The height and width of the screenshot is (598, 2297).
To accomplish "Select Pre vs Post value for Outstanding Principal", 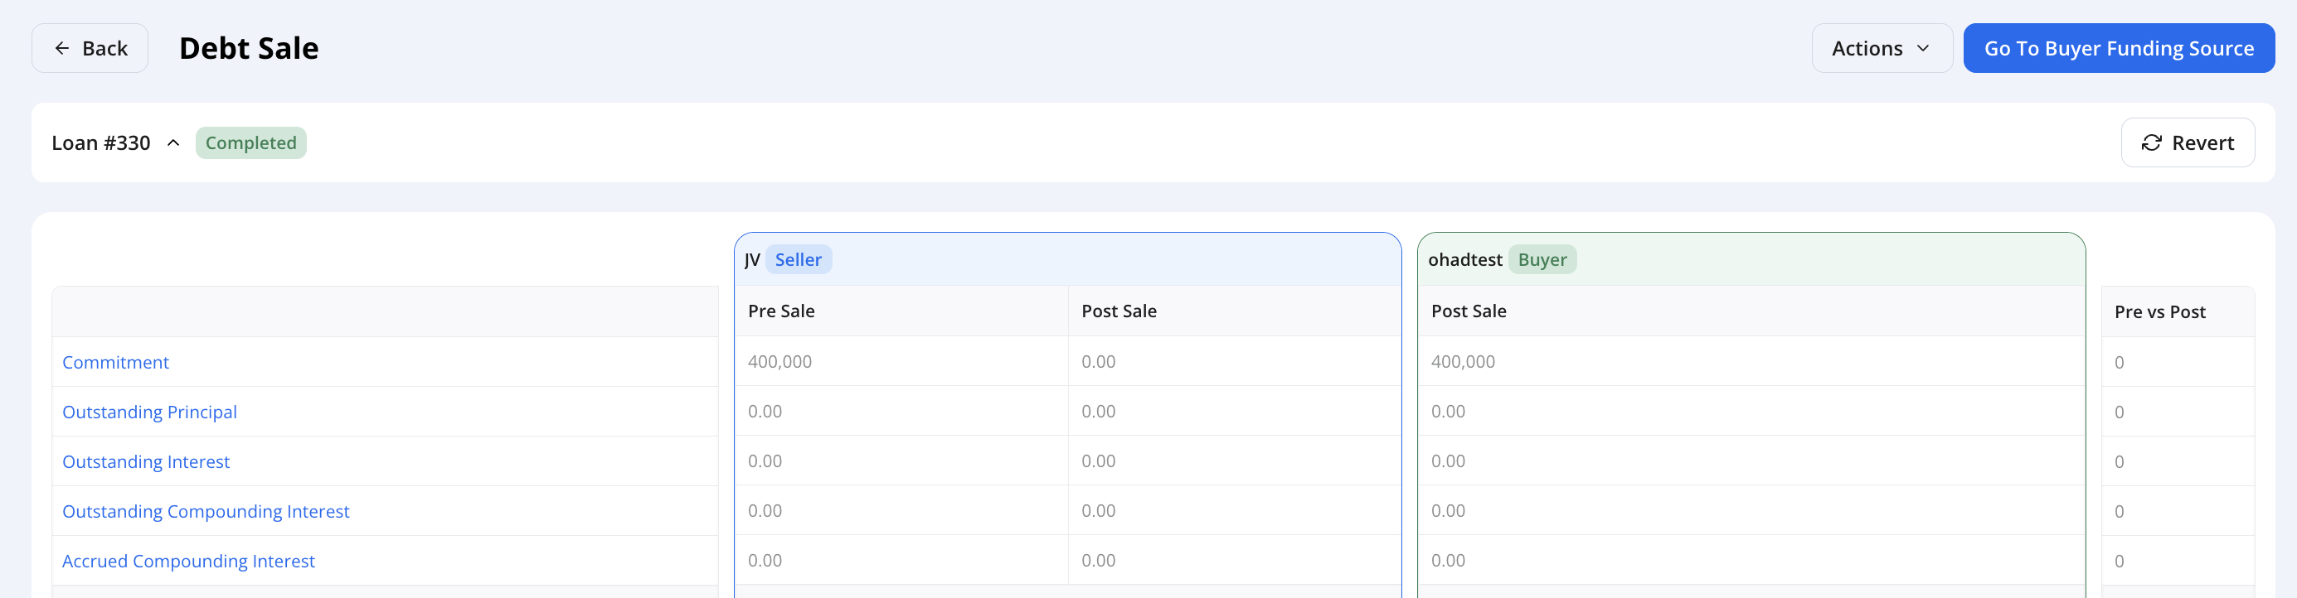I will (x=2120, y=412).
